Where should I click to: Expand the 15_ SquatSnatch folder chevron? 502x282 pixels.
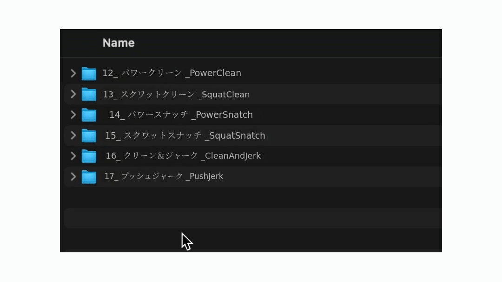click(x=73, y=135)
